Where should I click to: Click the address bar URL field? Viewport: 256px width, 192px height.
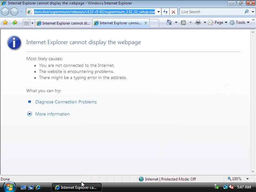pyautogui.click(x=94, y=12)
